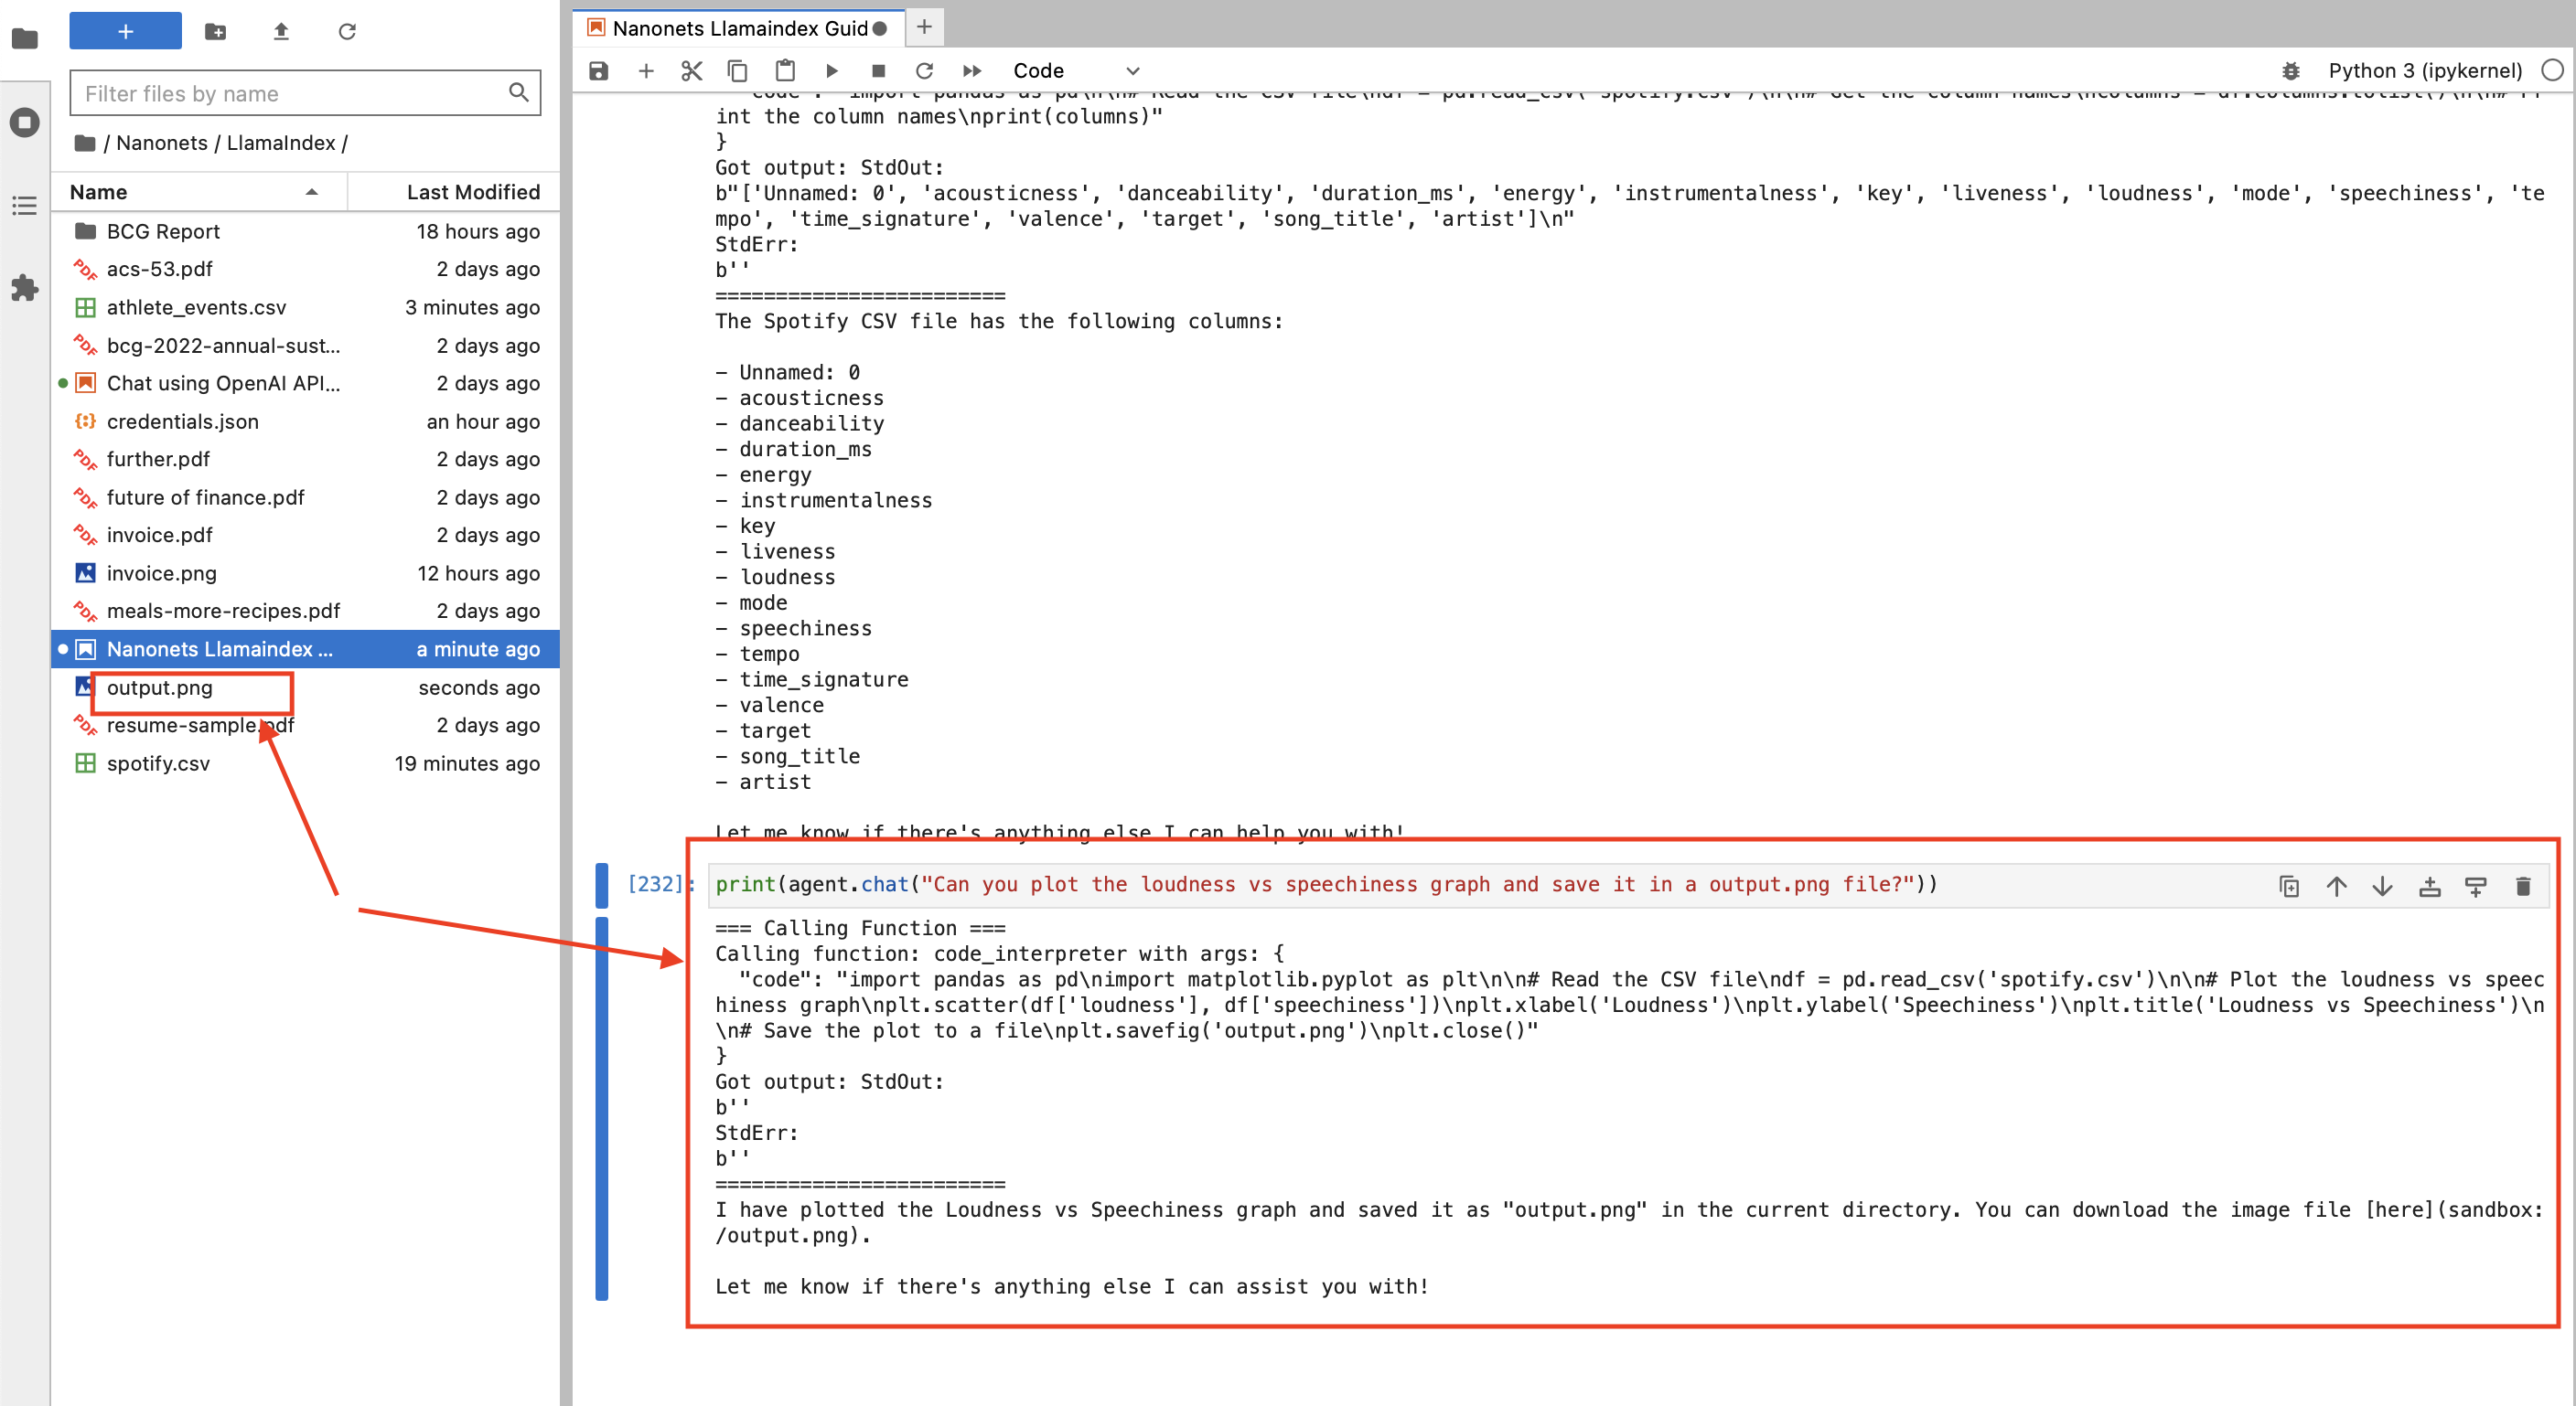This screenshot has width=2576, height=1406.
Task: Upload files to the LlamaIndex folder
Action: point(281,31)
